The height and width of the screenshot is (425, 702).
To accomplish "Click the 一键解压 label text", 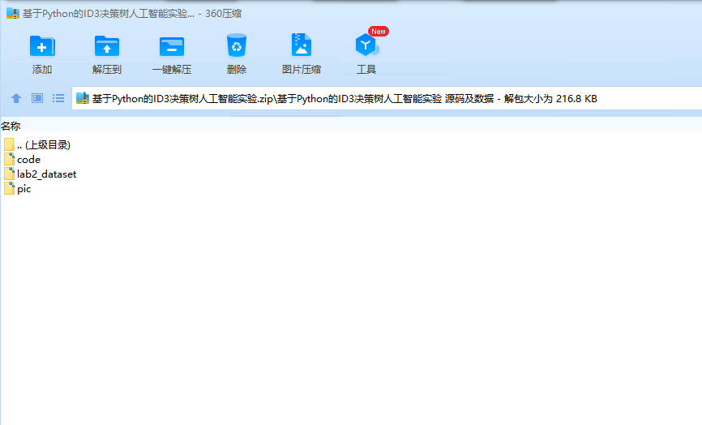I will point(172,70).
